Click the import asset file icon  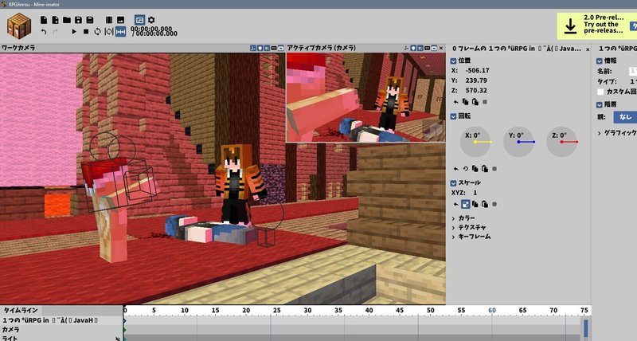55,20
